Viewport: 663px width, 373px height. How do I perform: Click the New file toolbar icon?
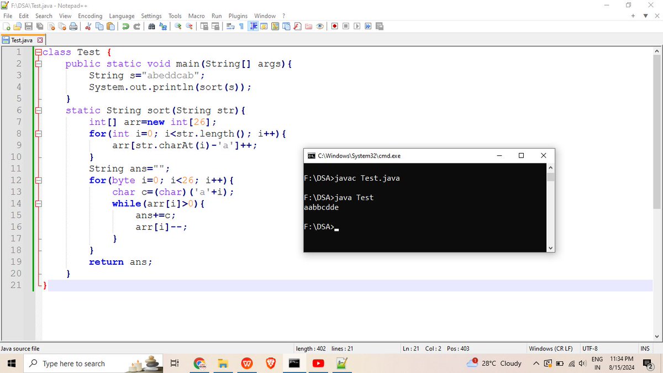click(x=7, y=27)
